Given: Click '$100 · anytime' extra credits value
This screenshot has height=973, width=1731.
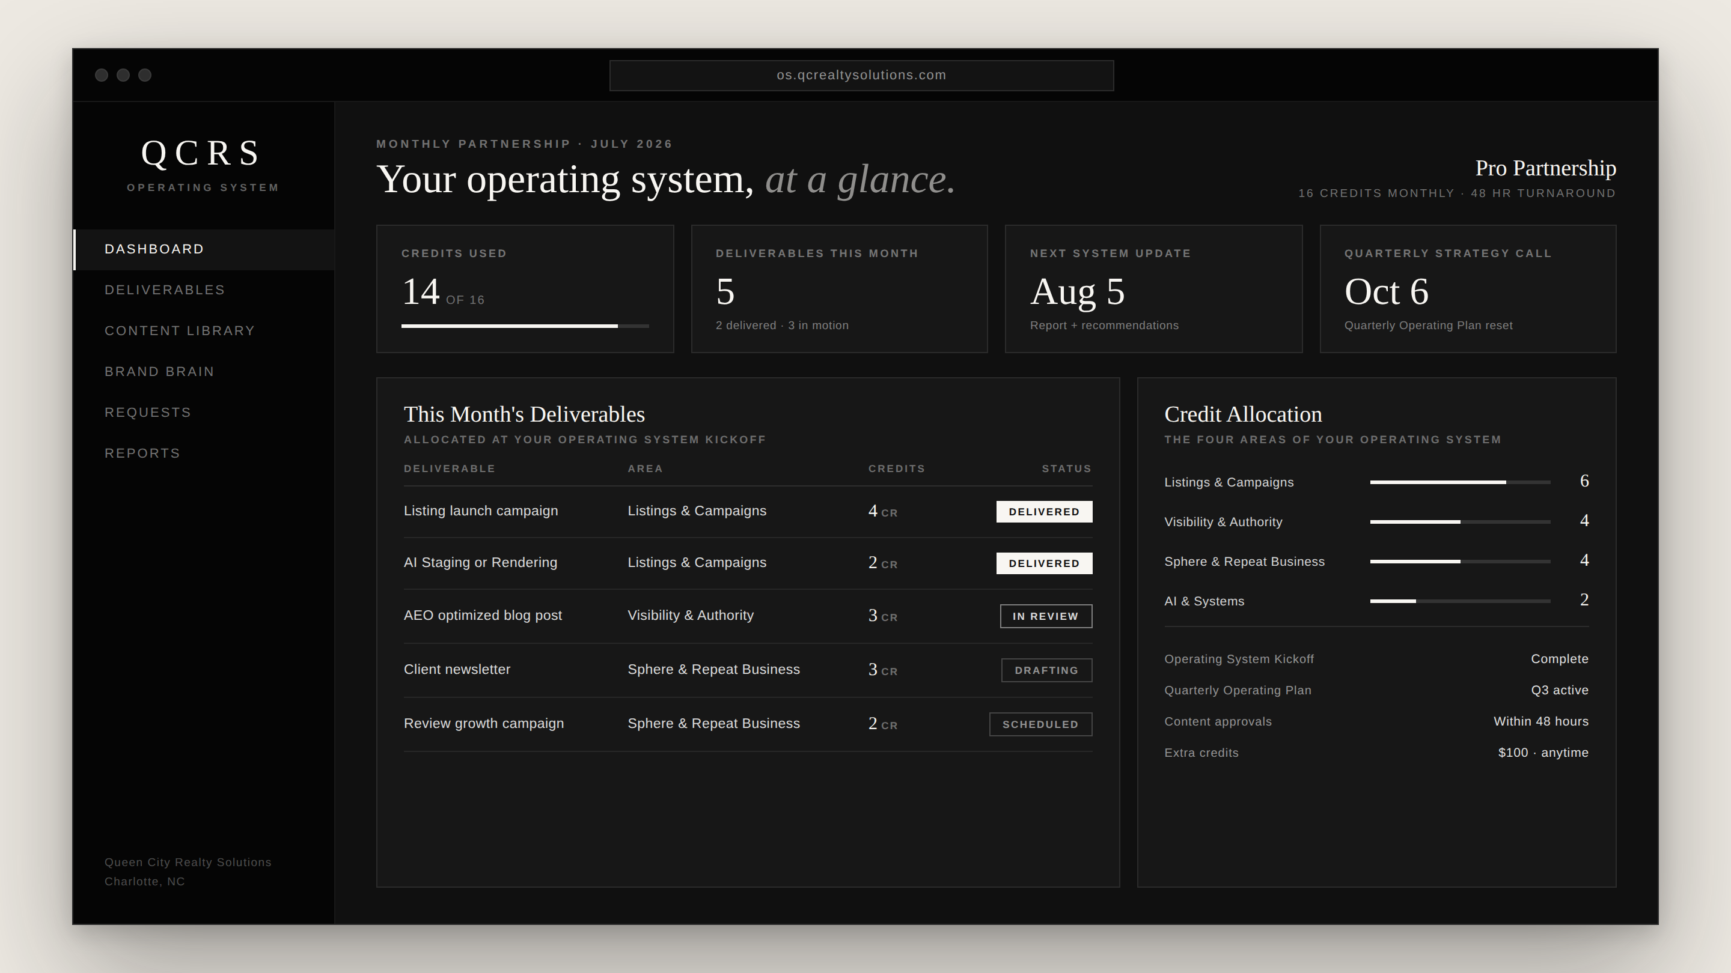Looking at the screenshot, I should tap(1543, 753).
